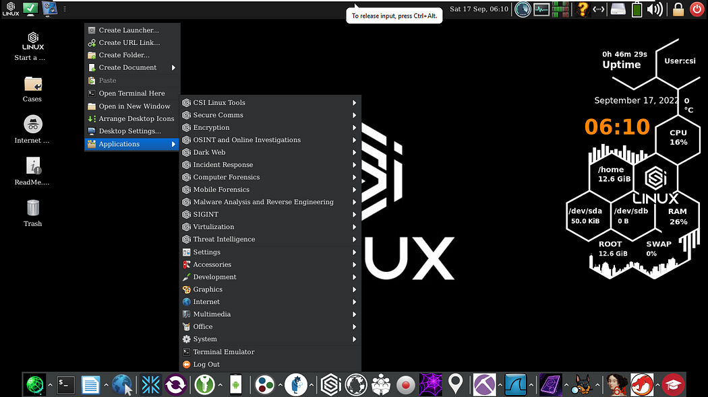The height and width of the screenshot is (397, 708).
Task: Click the speedometer gauge icon in top panel
Action: [523, 9]
